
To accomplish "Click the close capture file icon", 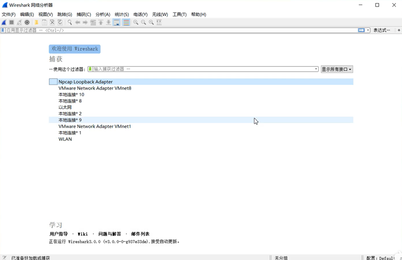I will click(x=53, y=22).
